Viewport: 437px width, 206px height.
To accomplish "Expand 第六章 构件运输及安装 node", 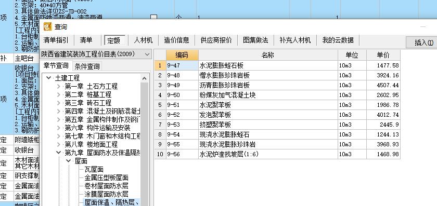I will (x=58, y=128).
